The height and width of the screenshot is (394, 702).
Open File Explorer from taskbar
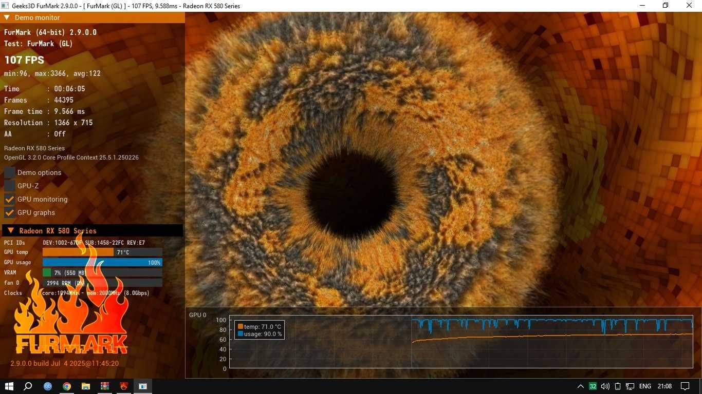86,386
